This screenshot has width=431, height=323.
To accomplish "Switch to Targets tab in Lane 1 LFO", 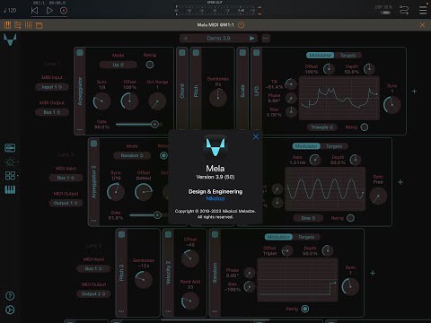I will tap(347, 56).
